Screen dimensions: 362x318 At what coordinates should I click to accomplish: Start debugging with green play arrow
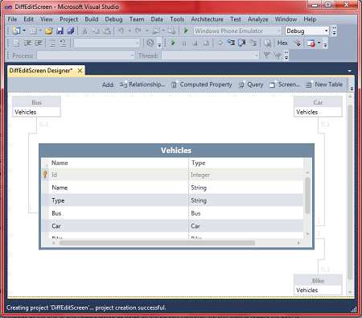[x=186, y=31]
